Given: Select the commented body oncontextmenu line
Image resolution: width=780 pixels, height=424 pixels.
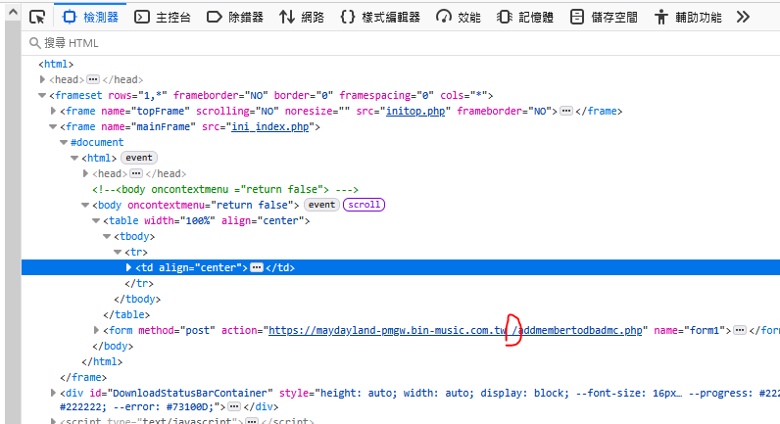Looking at the screenshot, I should tap(225, 189).
